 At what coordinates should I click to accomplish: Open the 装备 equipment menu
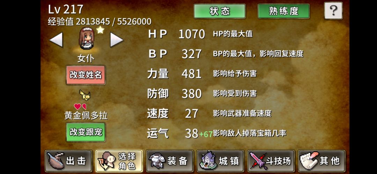[x=170, y=161]
